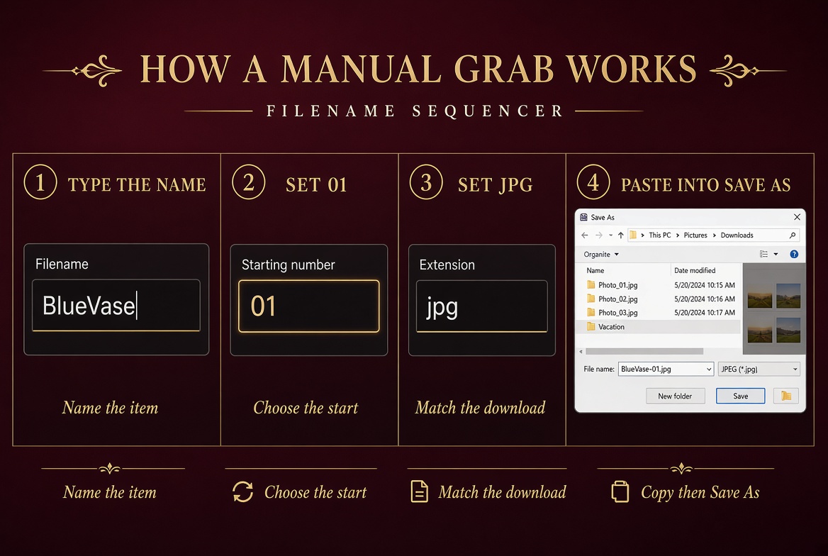Click the search magnifier in Save As
The width and height of the screenshot is (828, 556).
coord(792,235)
